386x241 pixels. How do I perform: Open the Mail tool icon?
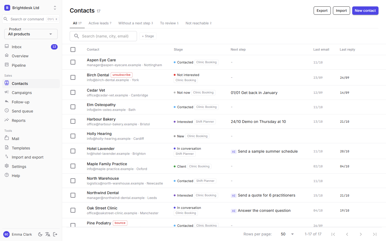click(7, 138)
